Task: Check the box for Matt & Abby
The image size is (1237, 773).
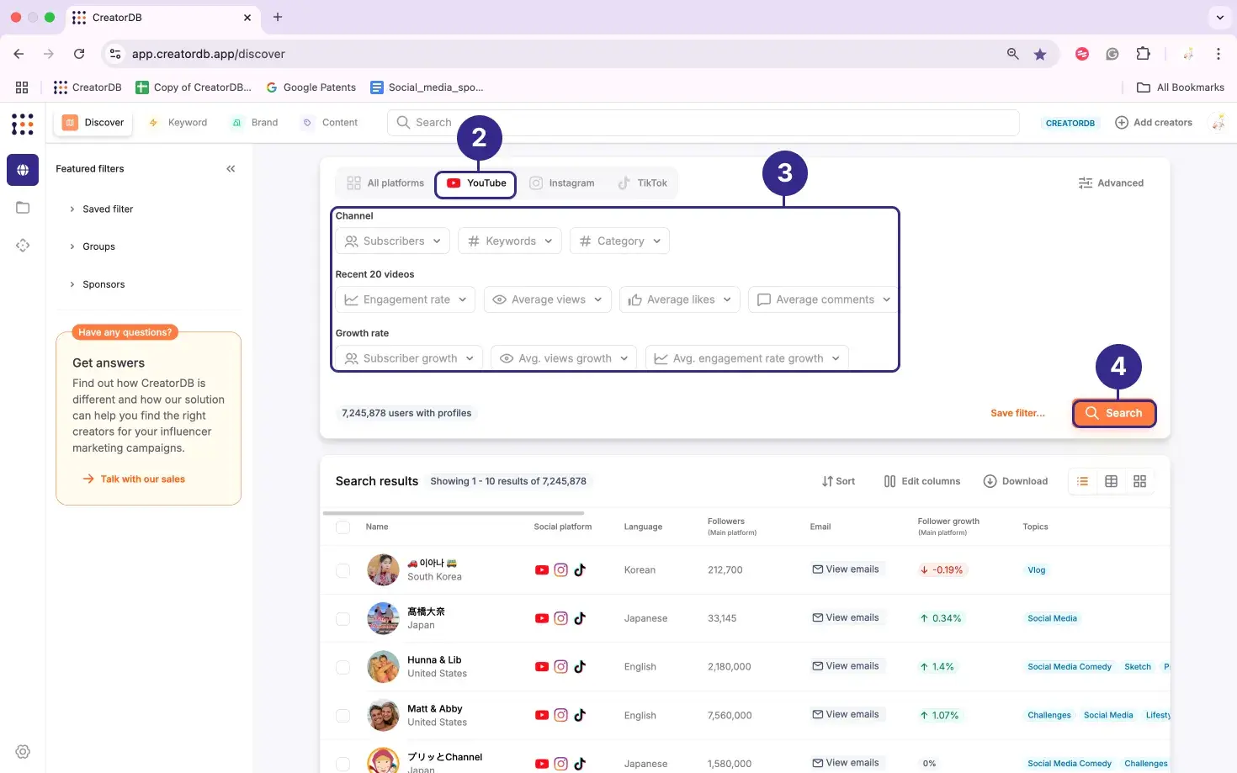Action: tap(342, 716)
